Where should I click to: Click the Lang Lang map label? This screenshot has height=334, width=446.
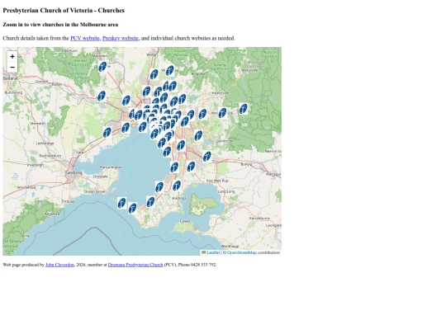[x=226, y=191]
